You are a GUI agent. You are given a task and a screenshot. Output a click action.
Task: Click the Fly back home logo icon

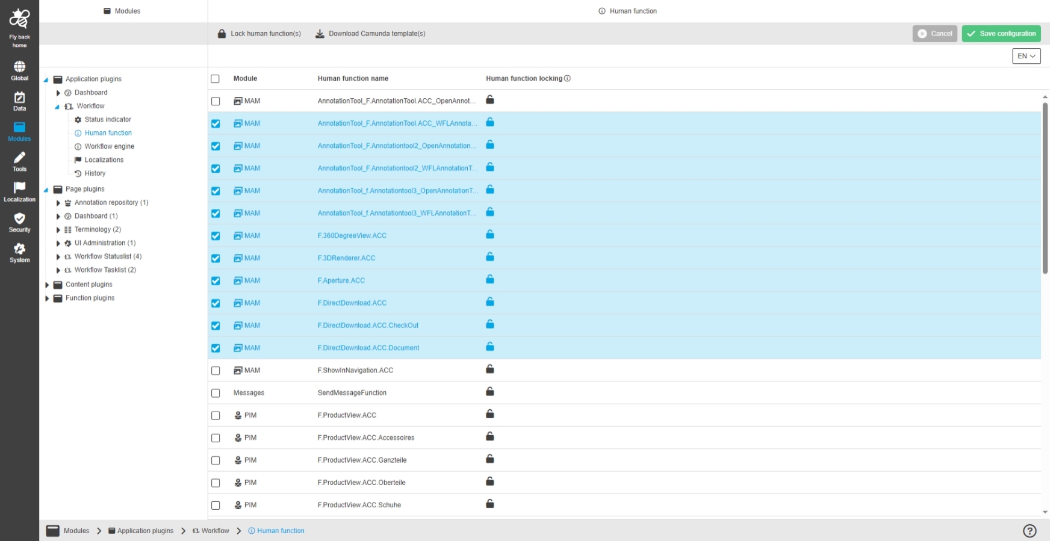[19, 19]
